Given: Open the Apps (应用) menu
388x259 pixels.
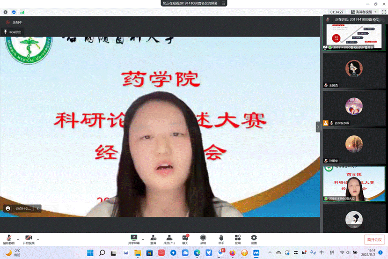Looking at the screenshot, I should pyautogui.click(x=237, y=238).
